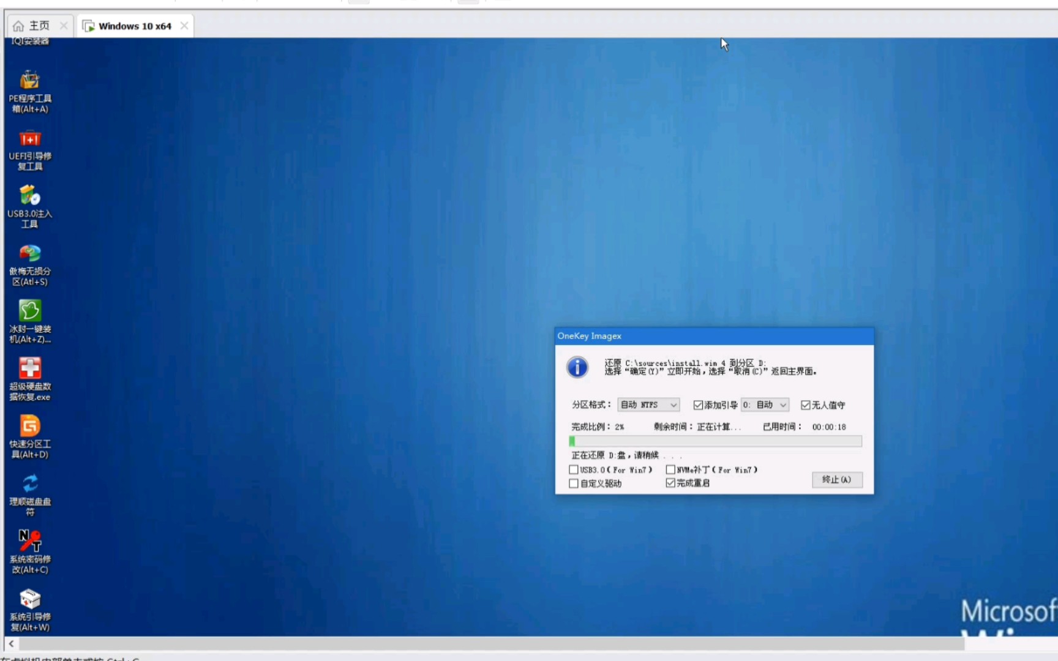1058x661 pixels.
Task: Launch the UEFI引导修复工具 icon
Action: click(x=29, y=149)
